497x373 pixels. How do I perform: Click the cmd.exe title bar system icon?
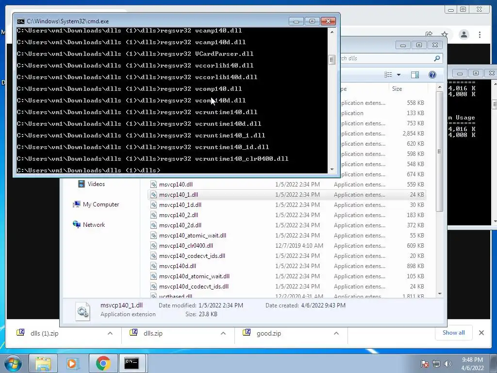[20, 21]
